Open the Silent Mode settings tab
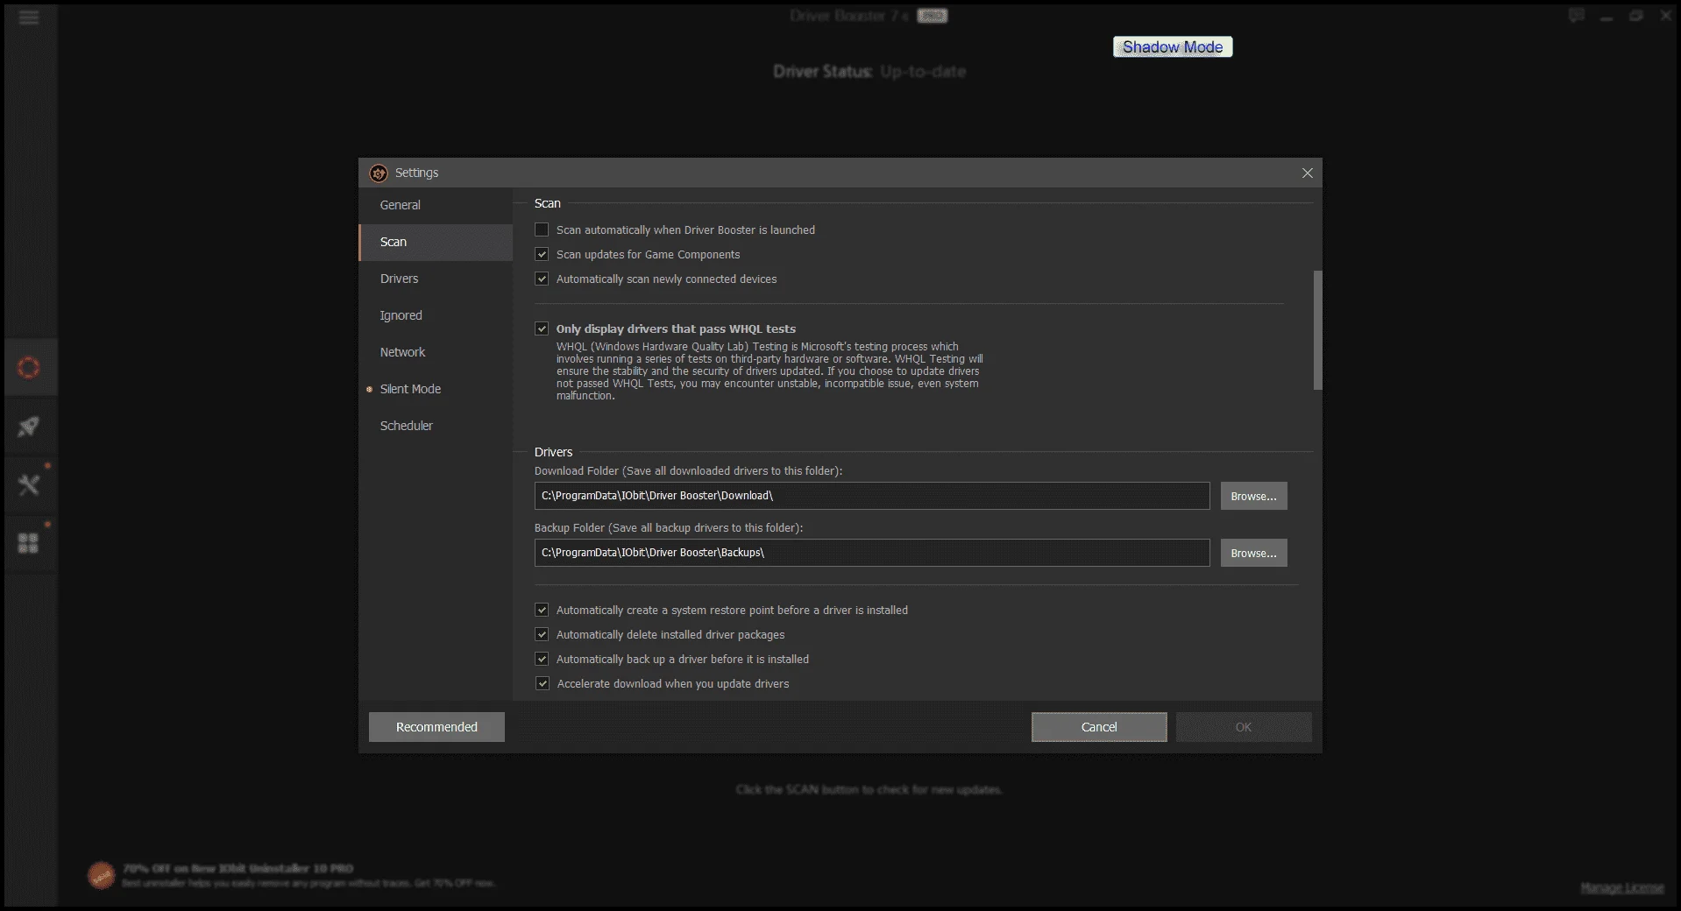Image resolution: width=1681 pixels, height=911 pixels. click(436, 389)
